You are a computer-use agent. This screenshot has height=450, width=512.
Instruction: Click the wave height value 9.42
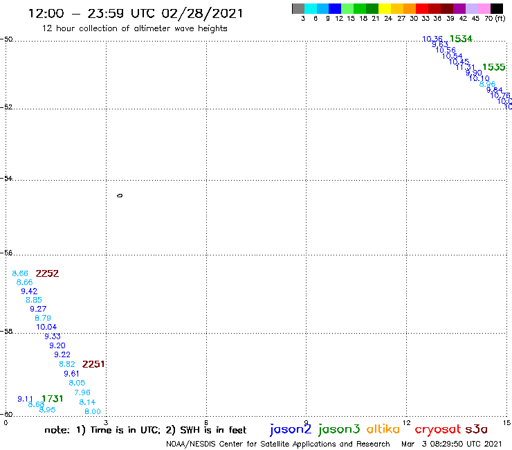[x=29, y=291]
